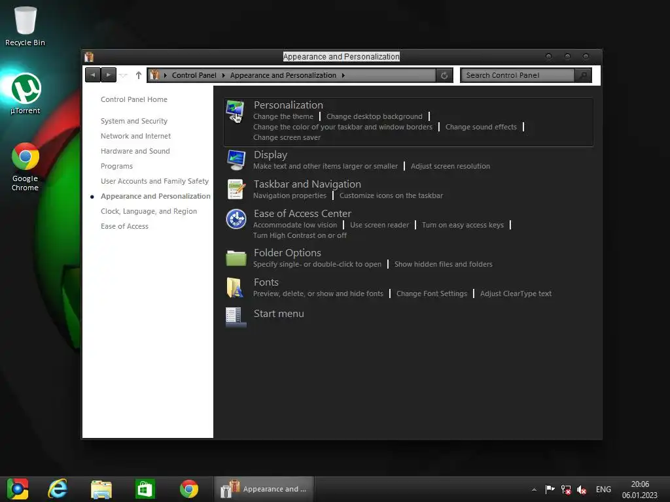This screenshot has height=502, width=670.
Task: Open User Accounts and Family Safety
Action: tap(154, 182)
